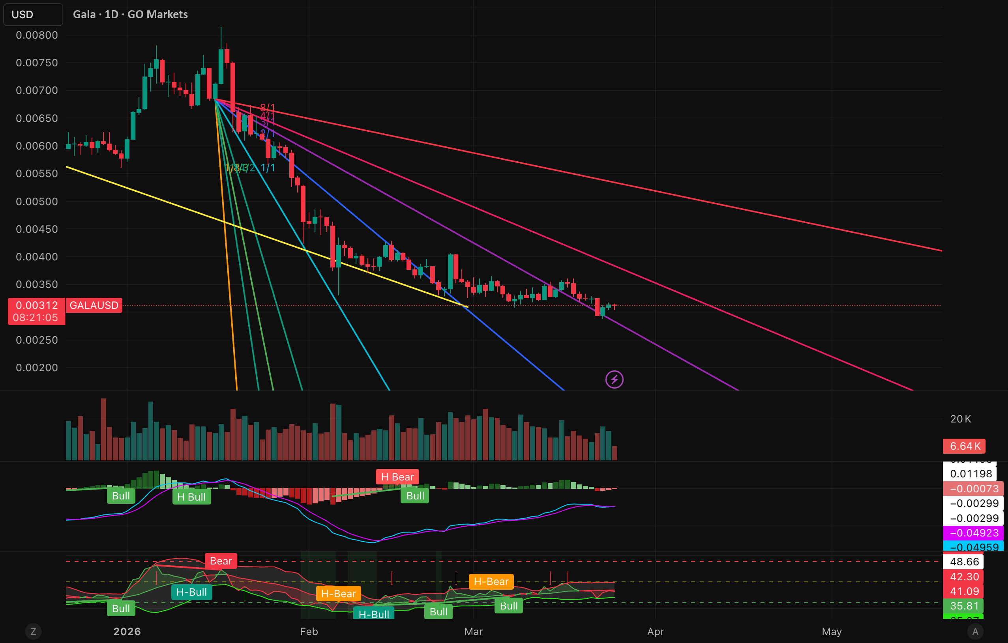Open the USD currency selector
The width and height of the screenshot is (1008, 643).
click(x=33, y=15)
